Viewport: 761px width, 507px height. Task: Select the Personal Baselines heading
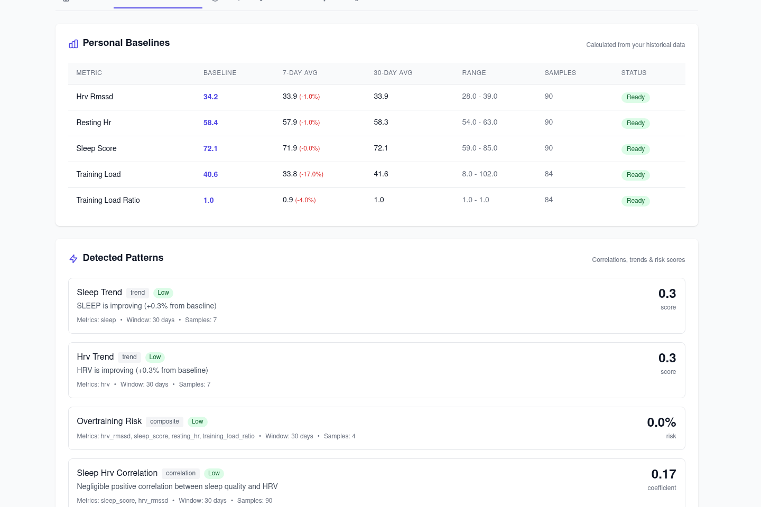[126, 43]
